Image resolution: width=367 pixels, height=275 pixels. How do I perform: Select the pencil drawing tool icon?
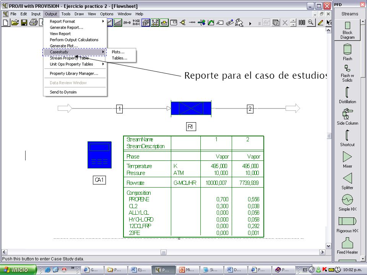(x=320, y=23)
